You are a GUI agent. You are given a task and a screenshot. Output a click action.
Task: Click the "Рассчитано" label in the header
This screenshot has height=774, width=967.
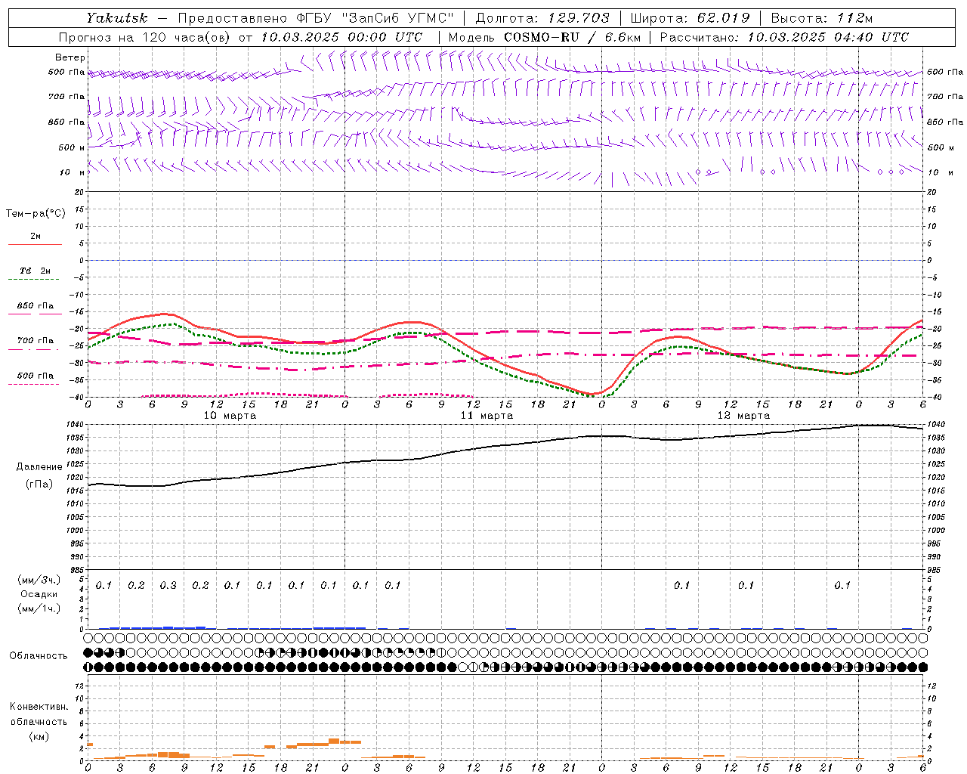point(698,37)
